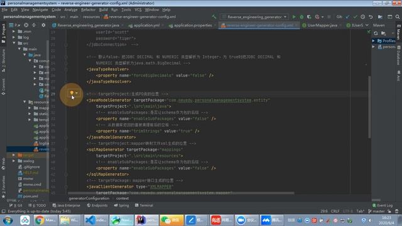The height and width of the screenshot is (226, 402).
Task: Show hidden editor tabs chevron
Action: pos(367,25)
